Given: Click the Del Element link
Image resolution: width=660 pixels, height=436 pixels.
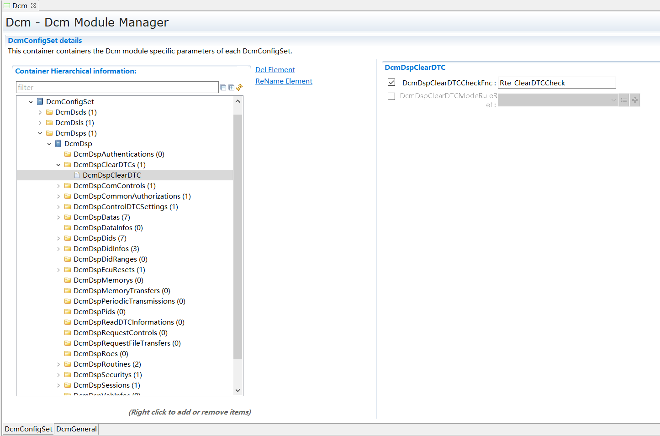Looking at the screenshot, I should click(x=275, y=70).
